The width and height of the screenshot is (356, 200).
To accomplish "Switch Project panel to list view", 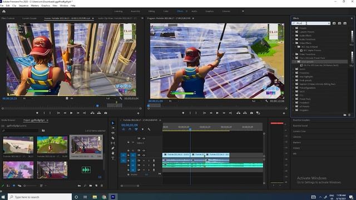I will 8,186.
